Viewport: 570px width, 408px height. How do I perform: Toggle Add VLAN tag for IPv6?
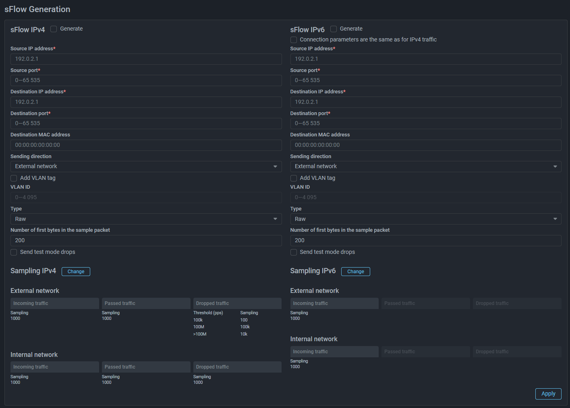[294, 178]
